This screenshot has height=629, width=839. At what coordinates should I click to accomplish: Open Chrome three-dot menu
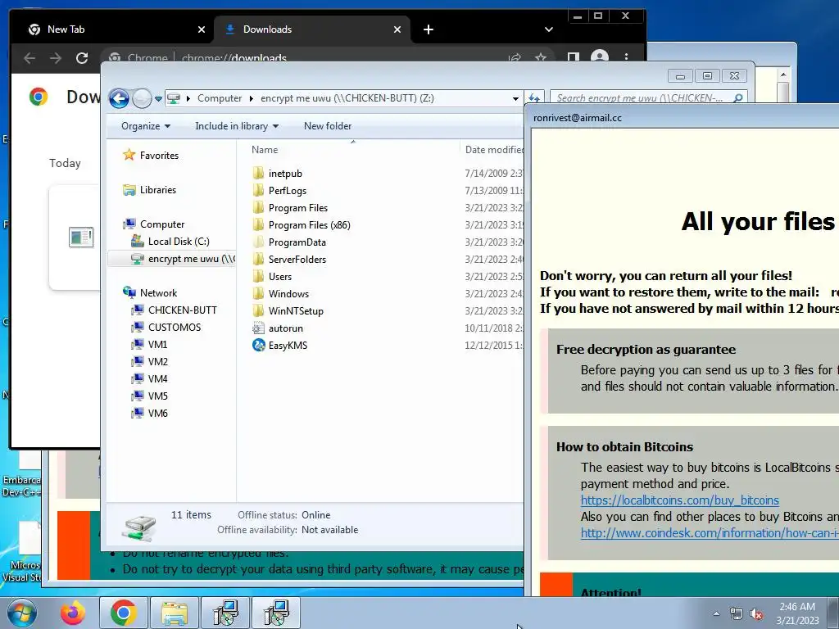626,57
